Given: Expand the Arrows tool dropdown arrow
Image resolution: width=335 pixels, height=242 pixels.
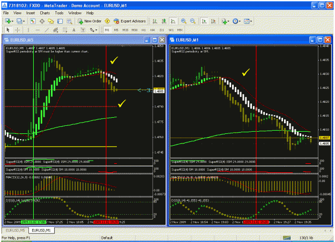Looking at the screenshot, I should coord(96,30).
